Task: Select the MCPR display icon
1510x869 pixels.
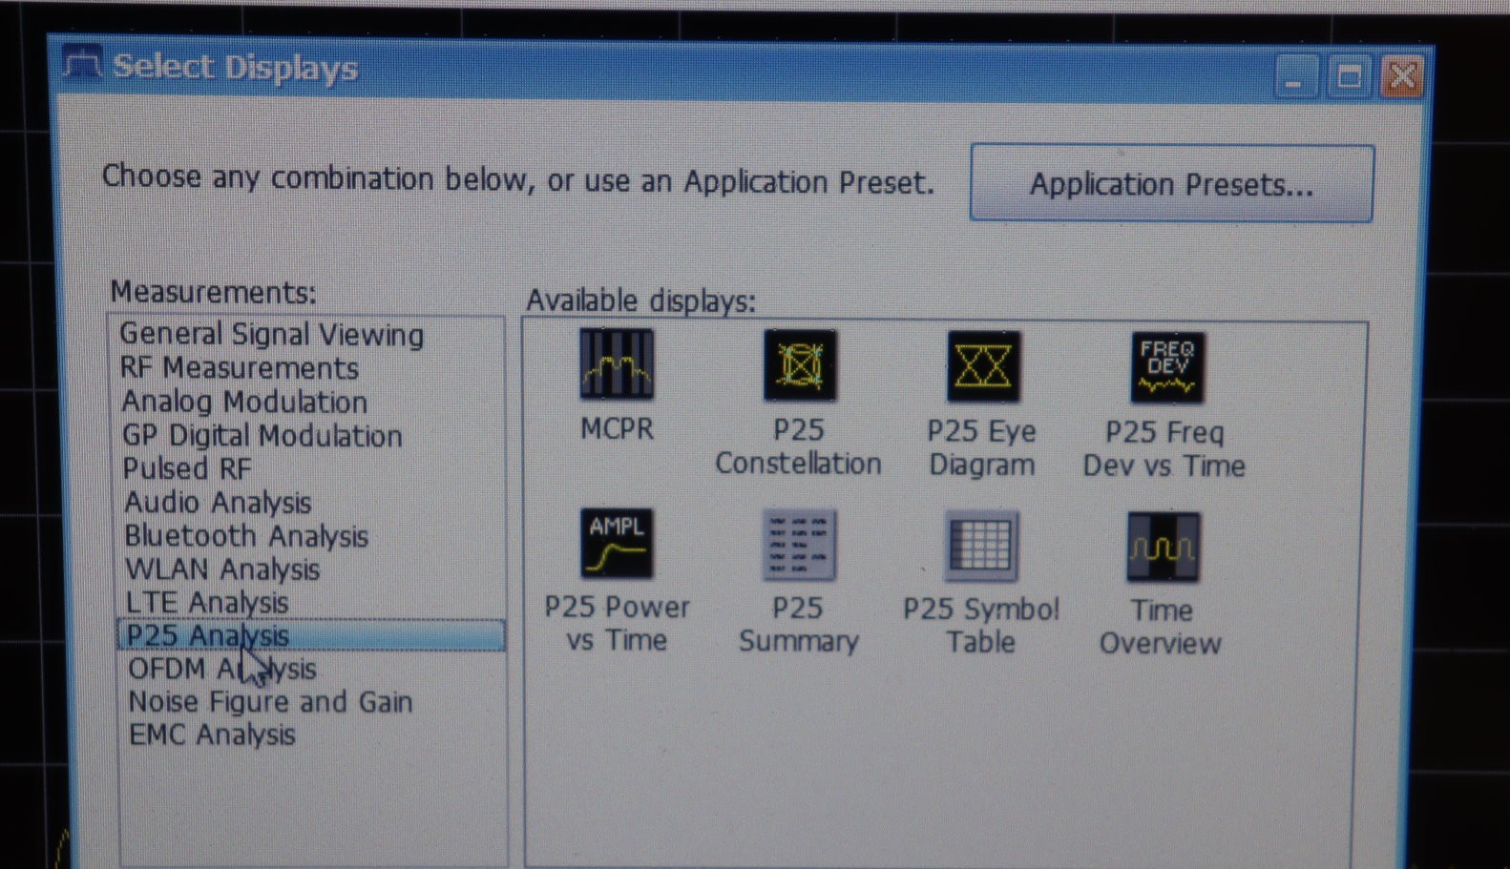Action: pyautogui.click(x=617, y=363)
